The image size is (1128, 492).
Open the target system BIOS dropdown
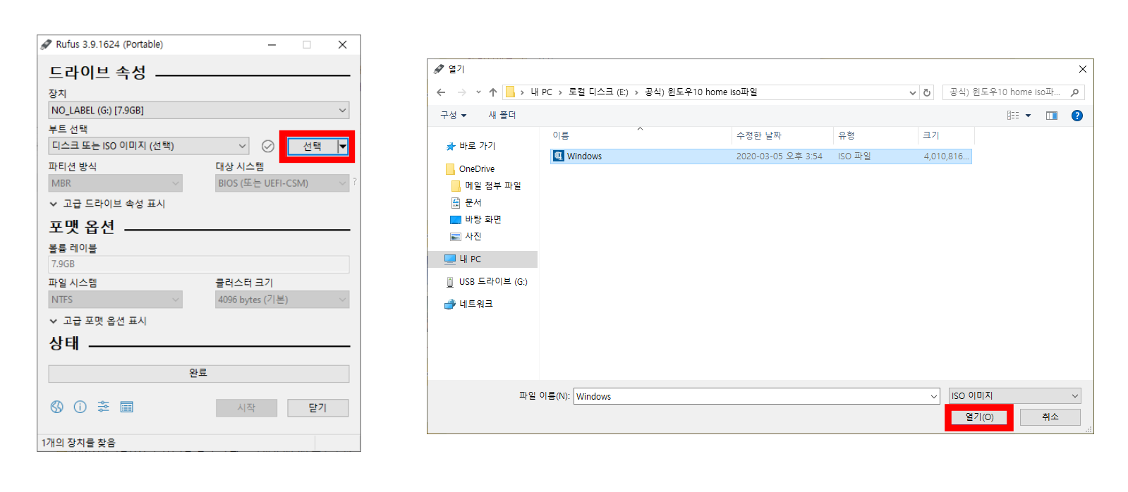tap(342, 183)
